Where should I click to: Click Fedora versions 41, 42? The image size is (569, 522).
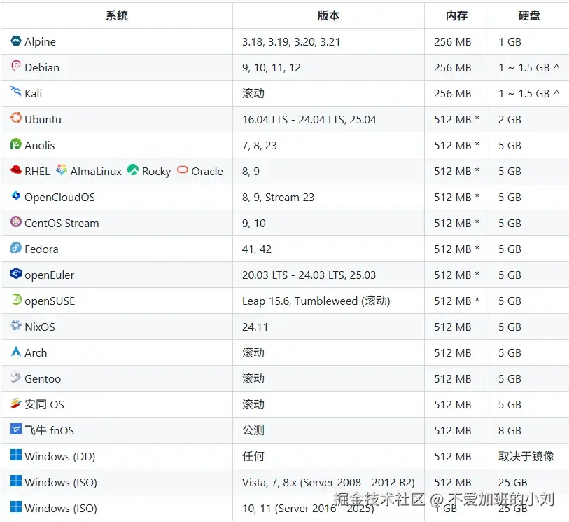[x=257, y=249]
